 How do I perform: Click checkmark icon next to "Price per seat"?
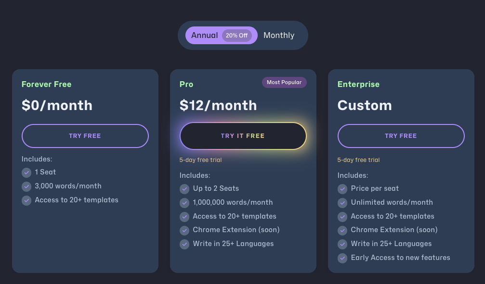342,189
